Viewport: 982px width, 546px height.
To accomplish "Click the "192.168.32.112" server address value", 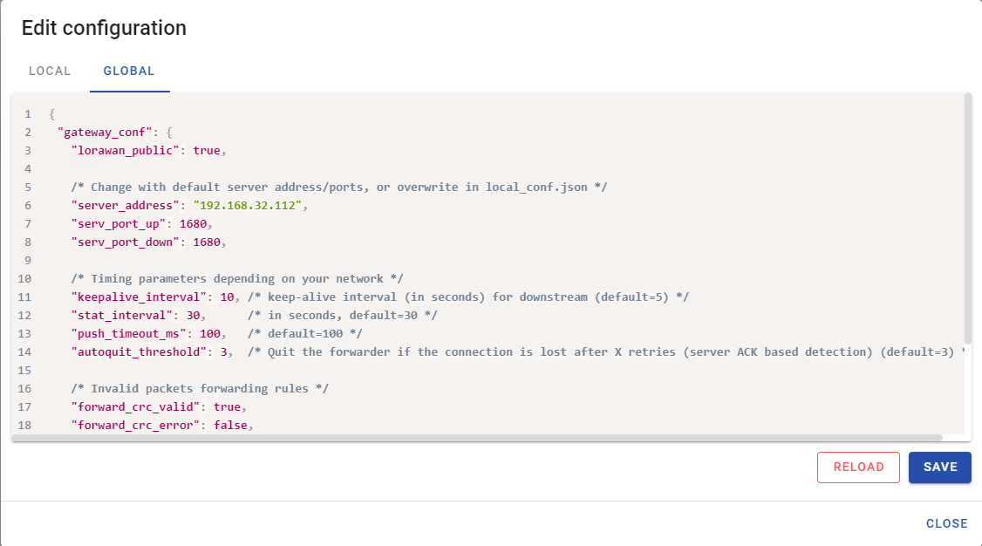I will point(248,205).
